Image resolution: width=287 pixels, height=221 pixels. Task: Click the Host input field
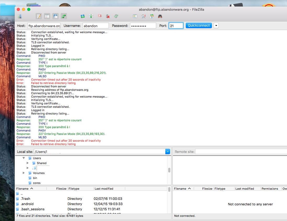(x=44, y=26)
